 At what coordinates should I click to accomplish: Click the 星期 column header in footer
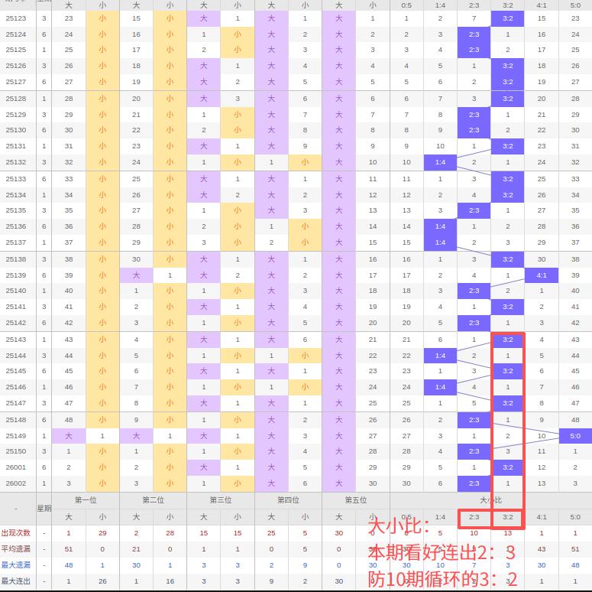coord(44,509)
